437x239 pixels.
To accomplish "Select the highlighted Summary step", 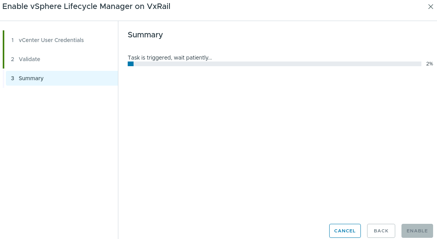I will point(31,78).
